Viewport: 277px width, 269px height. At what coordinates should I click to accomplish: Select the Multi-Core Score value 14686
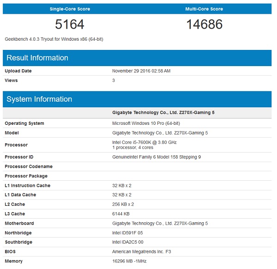click(205, 24)
